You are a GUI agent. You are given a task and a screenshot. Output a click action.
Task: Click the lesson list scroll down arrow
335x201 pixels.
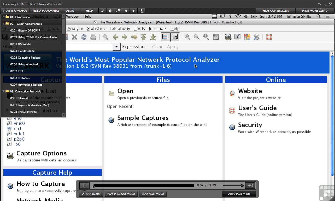pyautogui.click(x=63, y=115)
